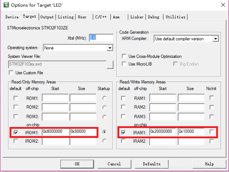Click the OK button
This screenshot has width=229, height=172.
(77, 164)
